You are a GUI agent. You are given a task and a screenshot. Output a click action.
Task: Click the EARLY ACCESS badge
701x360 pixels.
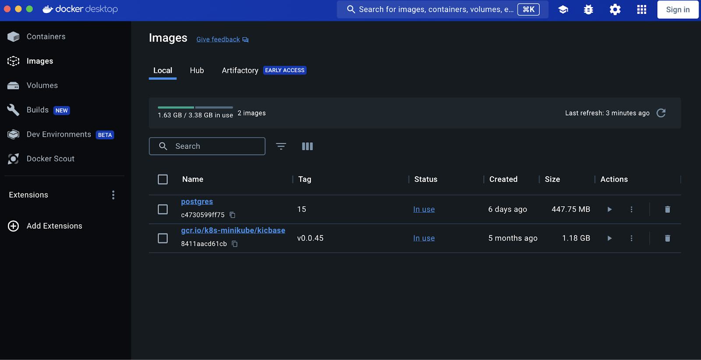[x=284, y=71]
